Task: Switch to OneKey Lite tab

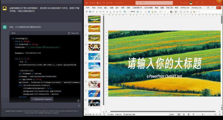Action: pyautogui.click(x=196, y=8)
